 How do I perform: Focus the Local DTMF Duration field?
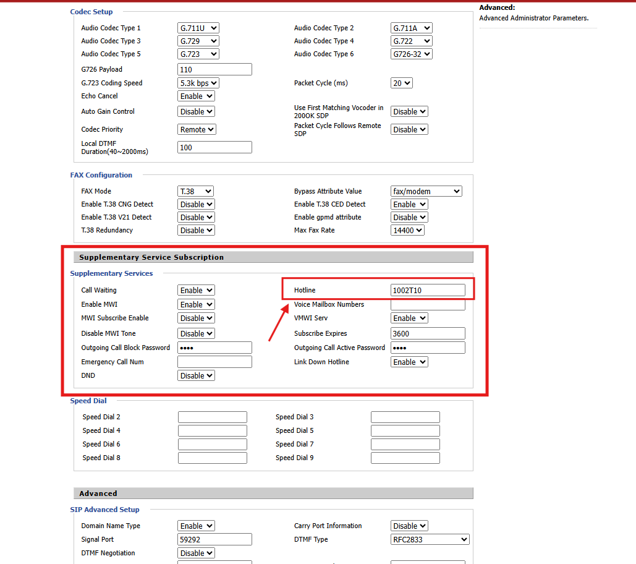coord(214,147)
